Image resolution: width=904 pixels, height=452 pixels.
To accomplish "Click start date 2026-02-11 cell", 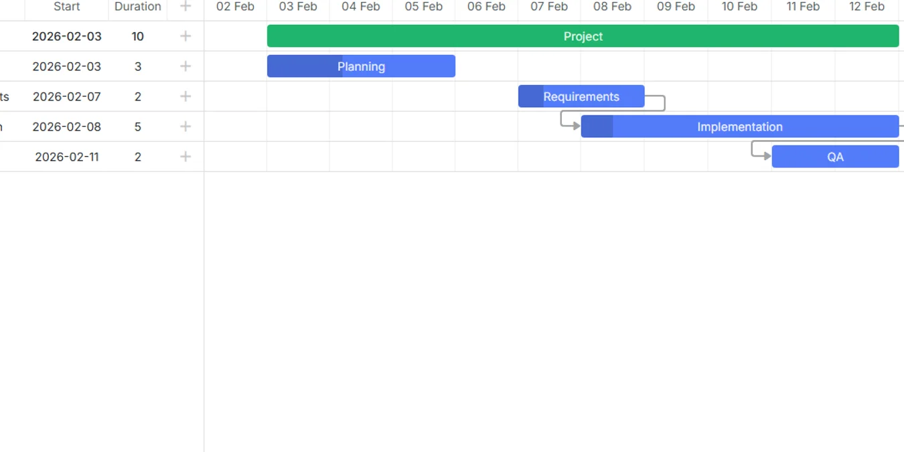I will tap(67, 157).
